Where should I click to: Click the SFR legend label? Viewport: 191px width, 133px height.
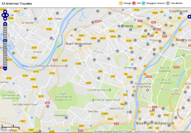[139, 3]
